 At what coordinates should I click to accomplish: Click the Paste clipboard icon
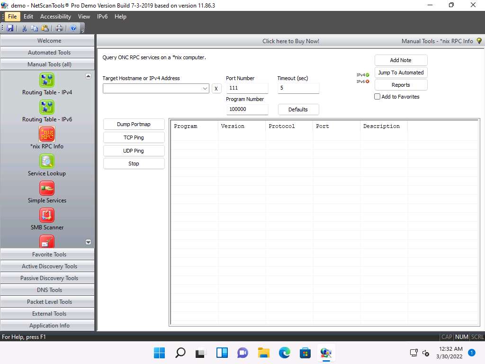coord(45,28)
